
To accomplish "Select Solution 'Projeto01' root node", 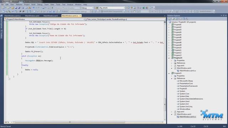I will coord(183,22).
